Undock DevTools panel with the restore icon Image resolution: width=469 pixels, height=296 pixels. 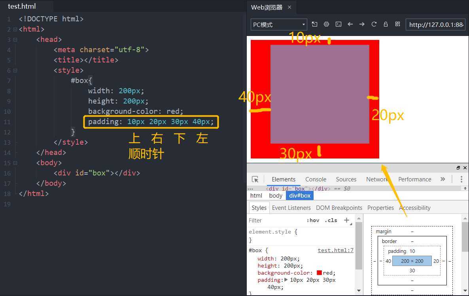click(x=458, y=168)
